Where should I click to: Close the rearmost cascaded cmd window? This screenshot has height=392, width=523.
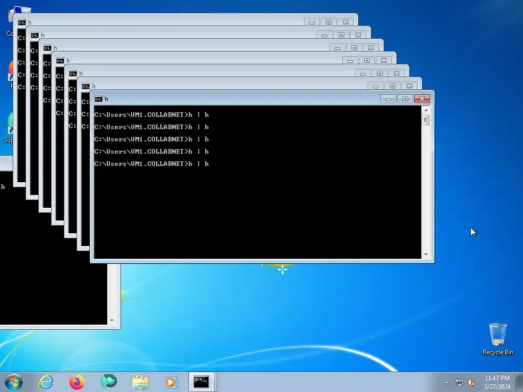click(x=346, y=22)
